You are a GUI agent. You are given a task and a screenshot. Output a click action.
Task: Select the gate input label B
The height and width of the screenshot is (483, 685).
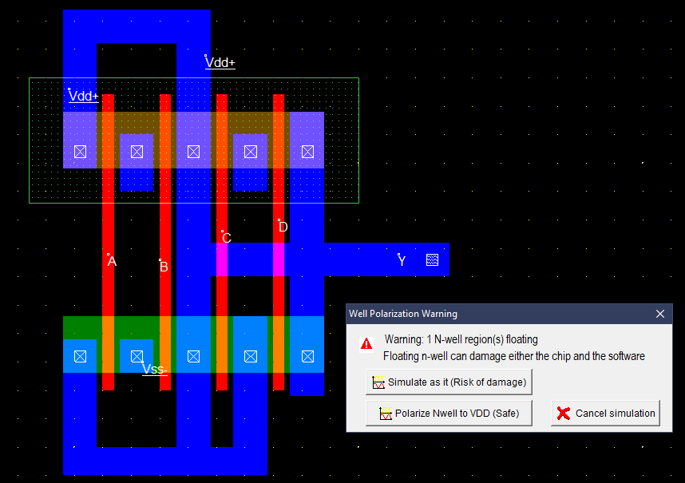(x=164, y=266)
